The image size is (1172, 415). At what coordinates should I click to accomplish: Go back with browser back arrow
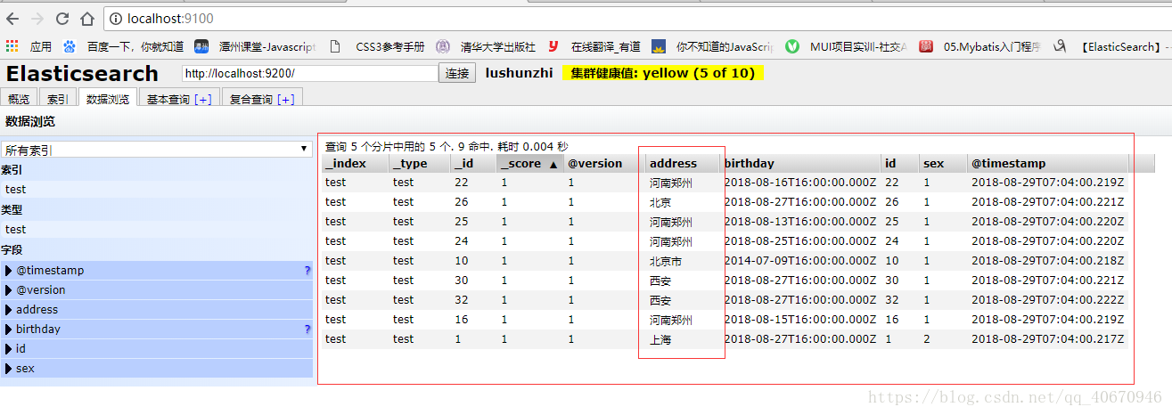(14, 18)
